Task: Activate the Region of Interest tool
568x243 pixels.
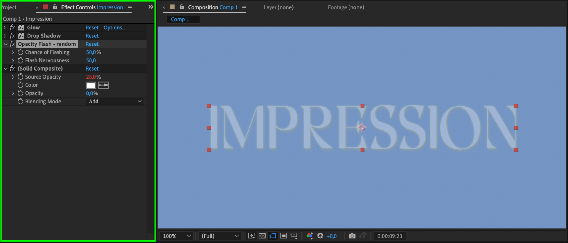Action: pos(284,236)
